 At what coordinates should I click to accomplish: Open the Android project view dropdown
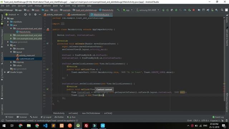[x=12, y=15]
